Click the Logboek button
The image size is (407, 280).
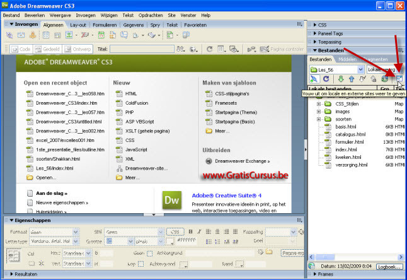(389, 267)
